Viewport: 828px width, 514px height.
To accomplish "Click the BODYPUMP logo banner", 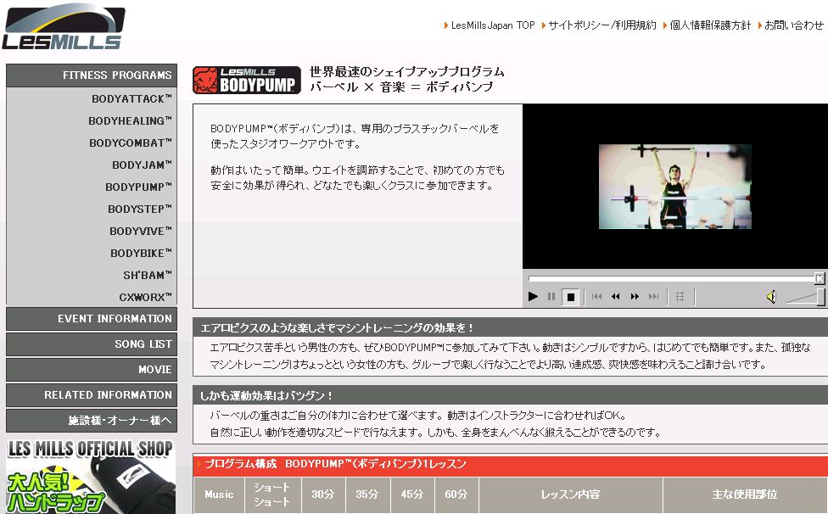I will click(x=247, y=81).
